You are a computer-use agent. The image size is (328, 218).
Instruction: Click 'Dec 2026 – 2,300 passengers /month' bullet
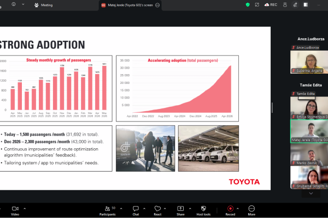point(54,142)
